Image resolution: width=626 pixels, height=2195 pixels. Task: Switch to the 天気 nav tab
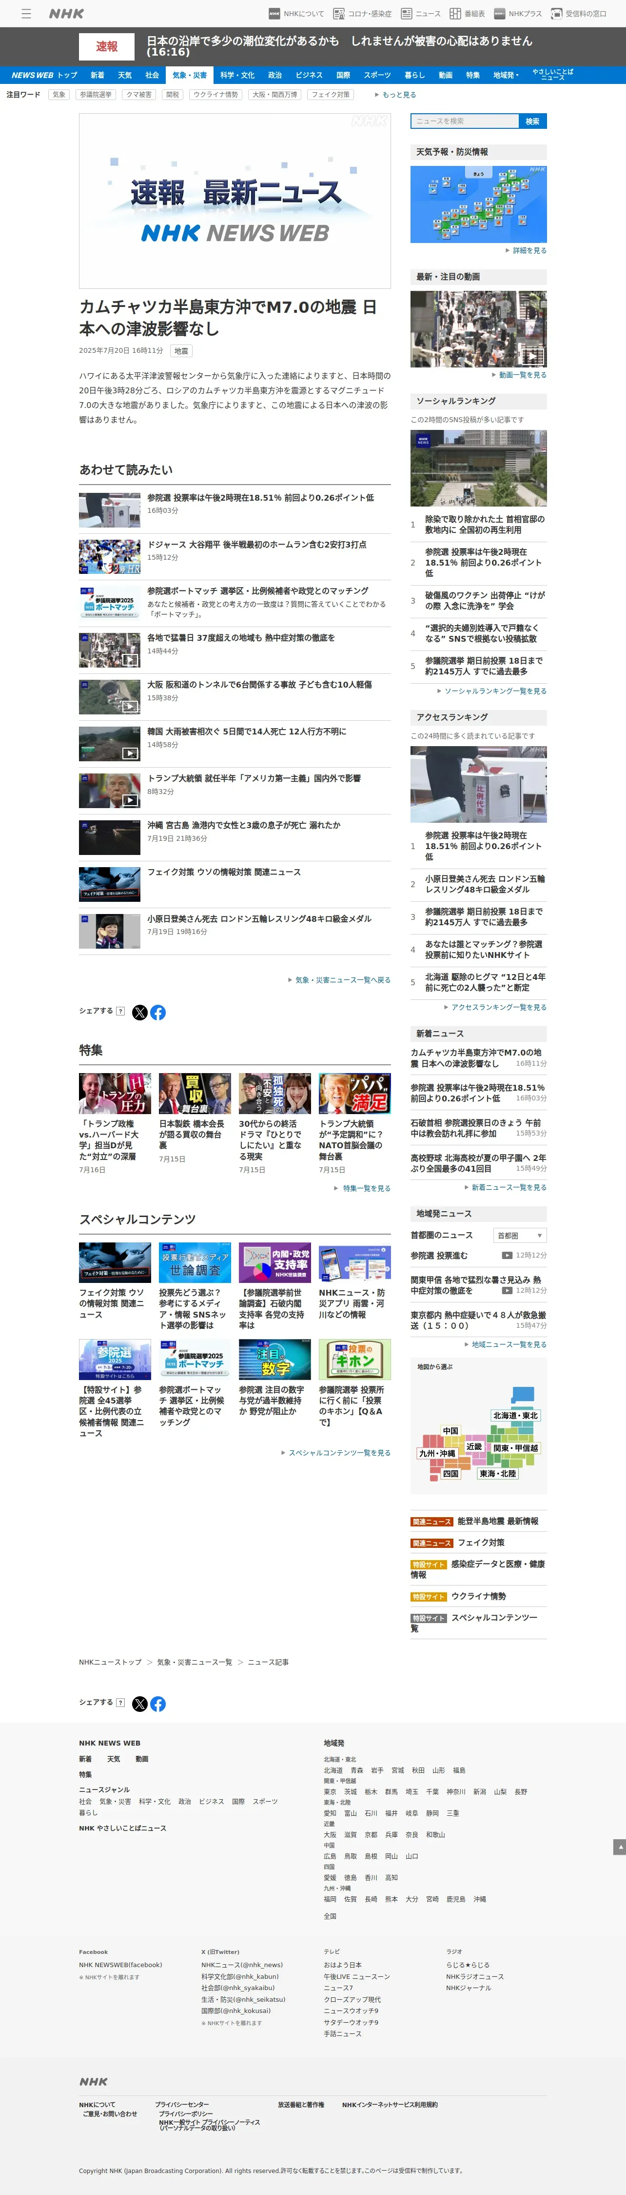point(124,75)
